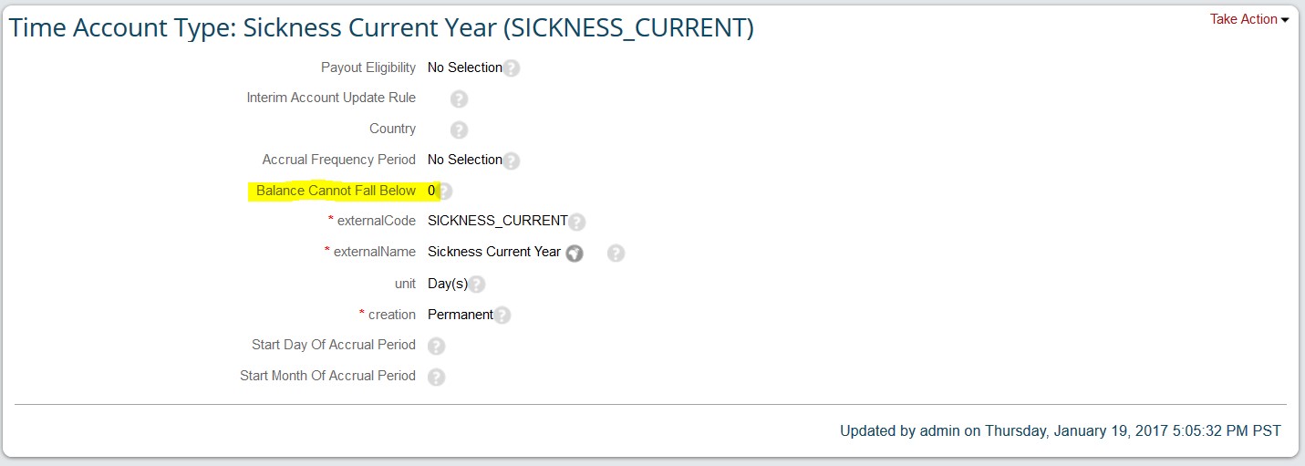Click the Payout Eligibility No Selection value
Screen dimensions: 1305x466
465,67
